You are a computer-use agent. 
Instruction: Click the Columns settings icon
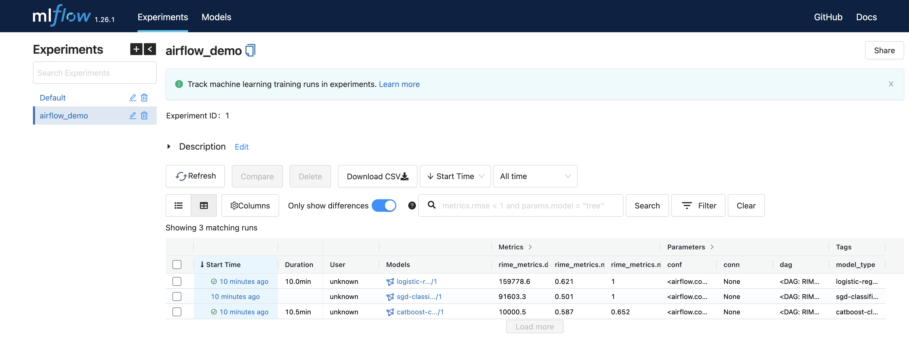click(x=234, y=205)
